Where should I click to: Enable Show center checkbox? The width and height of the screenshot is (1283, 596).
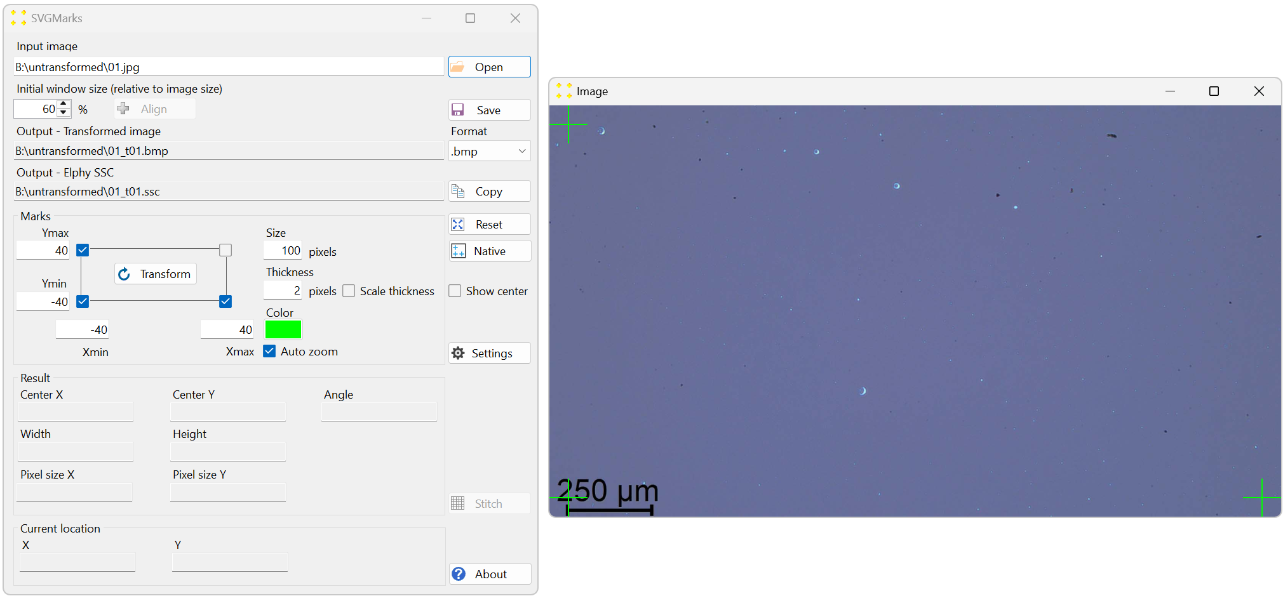455,291
